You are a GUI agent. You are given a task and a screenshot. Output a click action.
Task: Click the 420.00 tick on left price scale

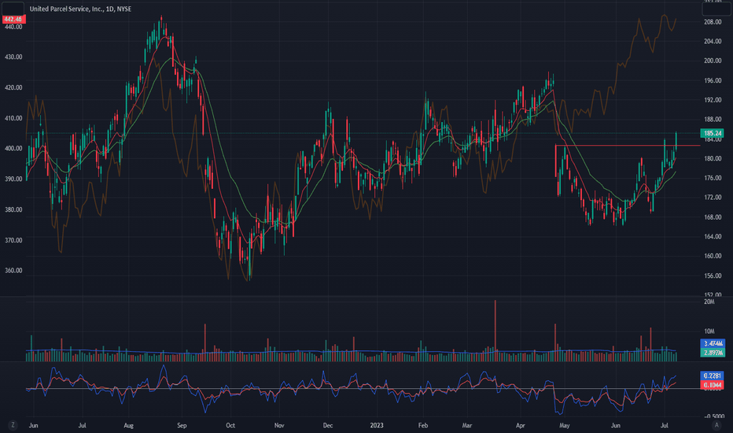tap(13, 87)
